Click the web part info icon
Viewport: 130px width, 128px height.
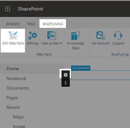coord(66,83)
